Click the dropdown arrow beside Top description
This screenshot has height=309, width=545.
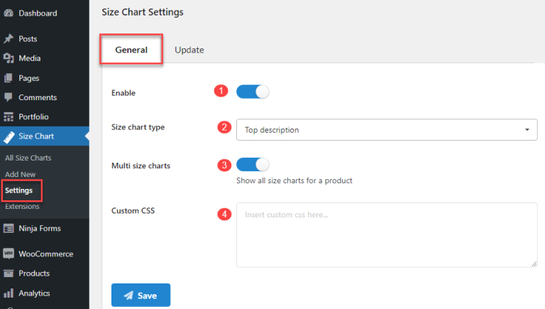coord(527,130)
